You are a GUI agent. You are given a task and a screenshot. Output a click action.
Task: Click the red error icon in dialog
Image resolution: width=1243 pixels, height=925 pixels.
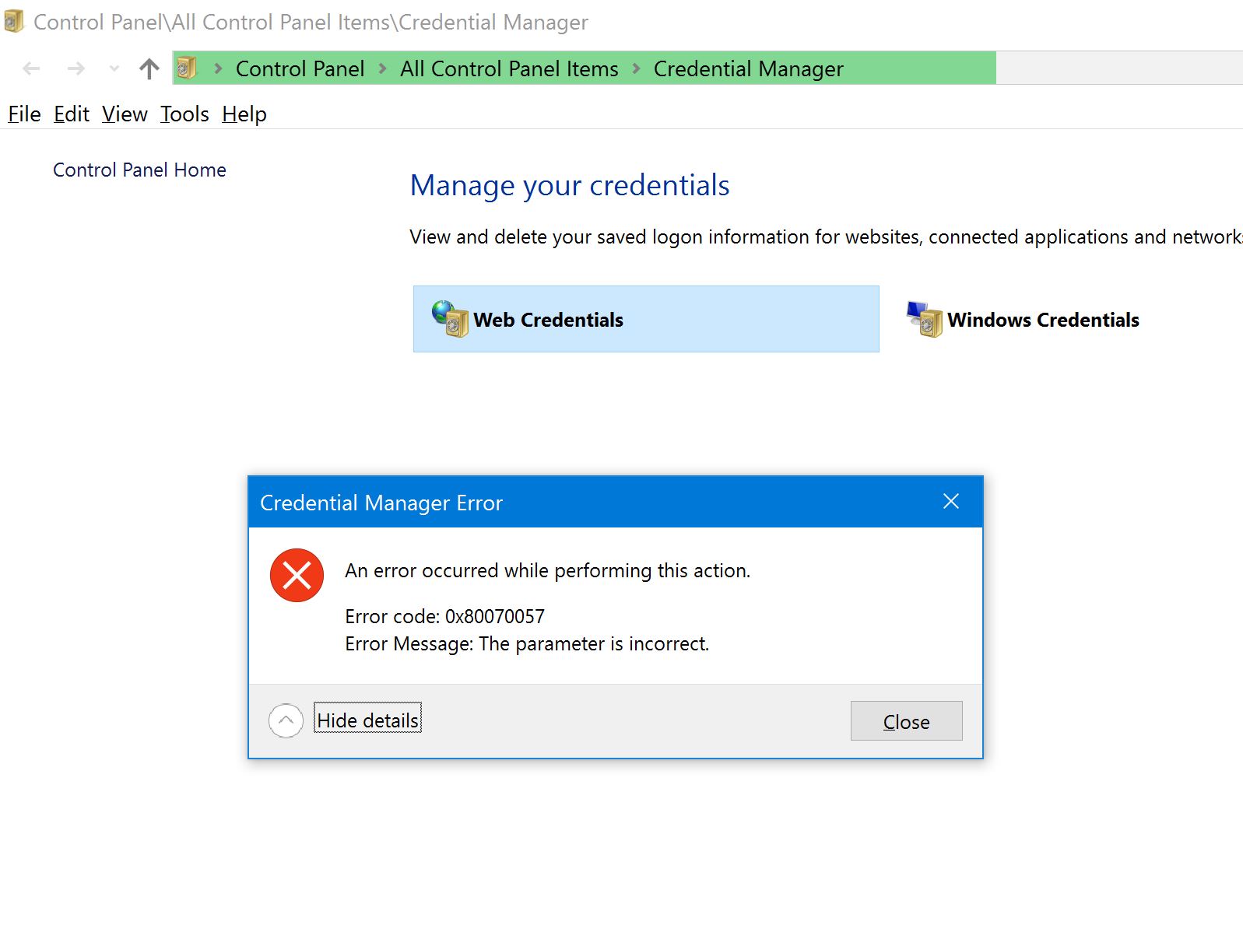[297, 576]
